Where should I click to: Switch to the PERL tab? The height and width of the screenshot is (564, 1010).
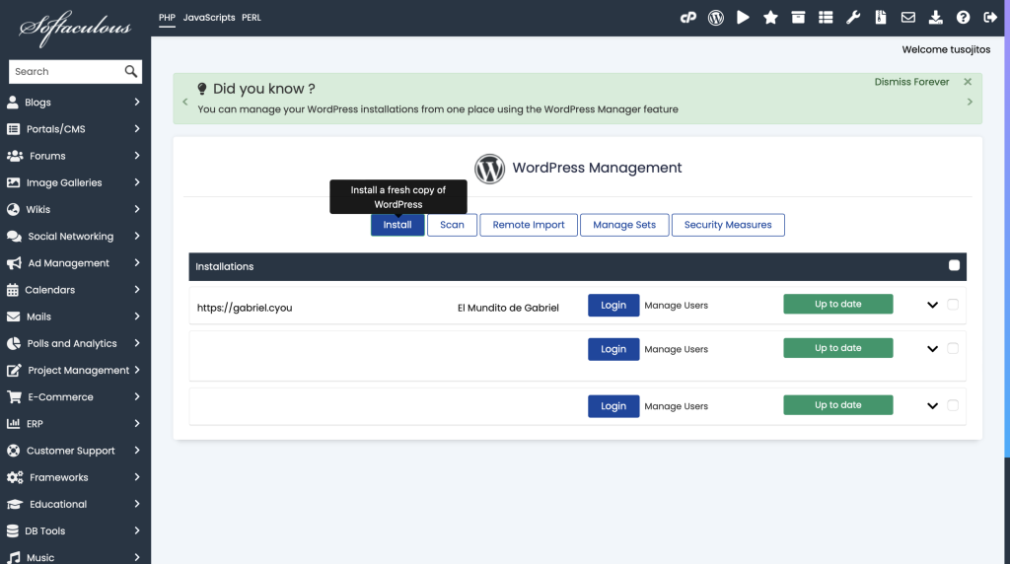point(252,18)
